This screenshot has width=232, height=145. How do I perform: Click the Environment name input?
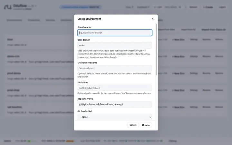pos(115,68)
